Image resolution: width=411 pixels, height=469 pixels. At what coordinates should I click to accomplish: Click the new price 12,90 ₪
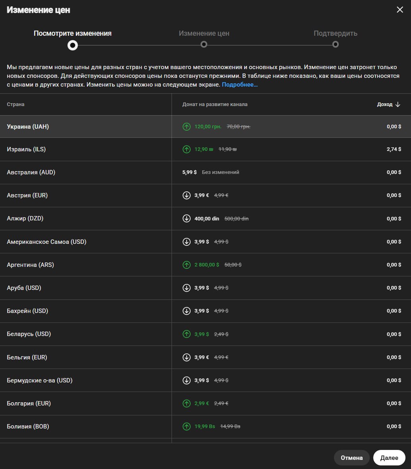coord(204,149)
